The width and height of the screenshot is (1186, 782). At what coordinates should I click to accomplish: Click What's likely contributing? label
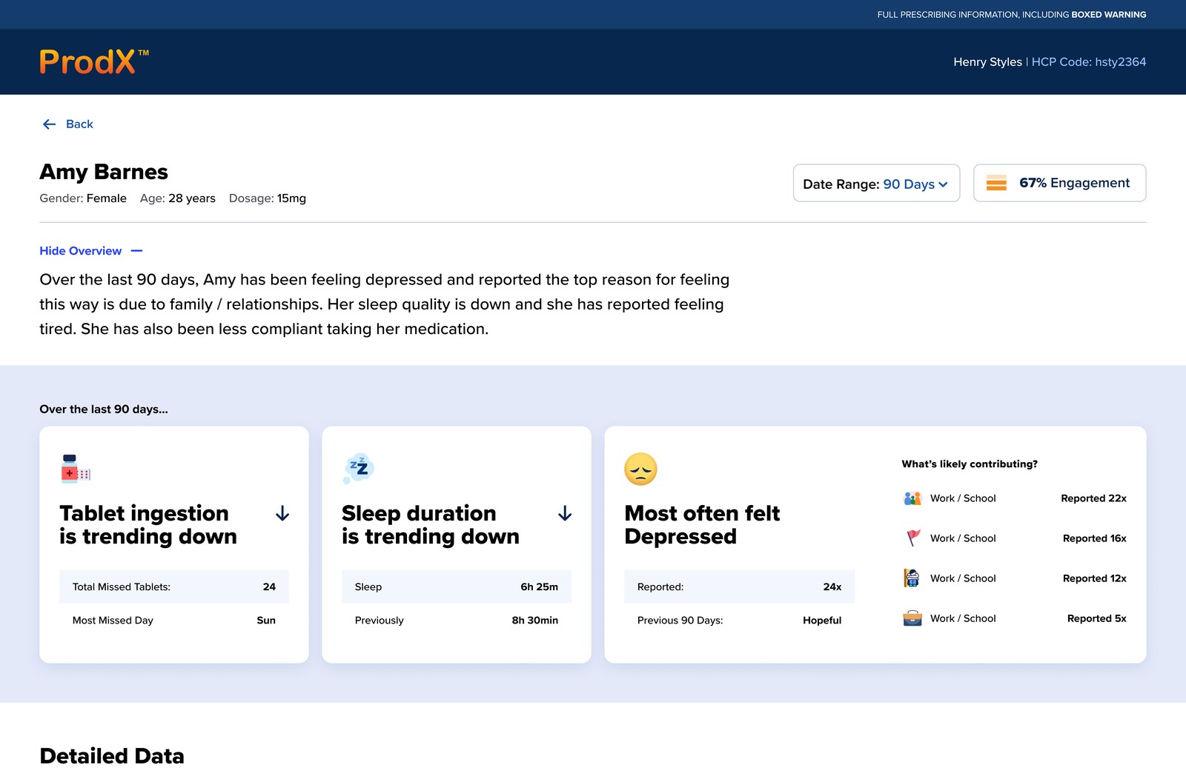pos(970,464)
